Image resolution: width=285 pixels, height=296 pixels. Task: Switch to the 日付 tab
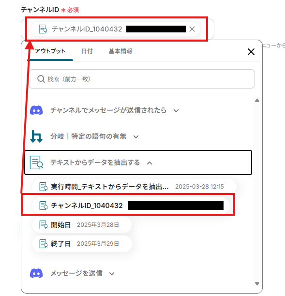click(87, 51)
